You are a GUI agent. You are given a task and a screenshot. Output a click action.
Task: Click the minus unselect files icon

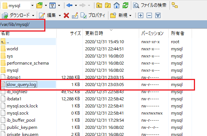coord(149,15)
